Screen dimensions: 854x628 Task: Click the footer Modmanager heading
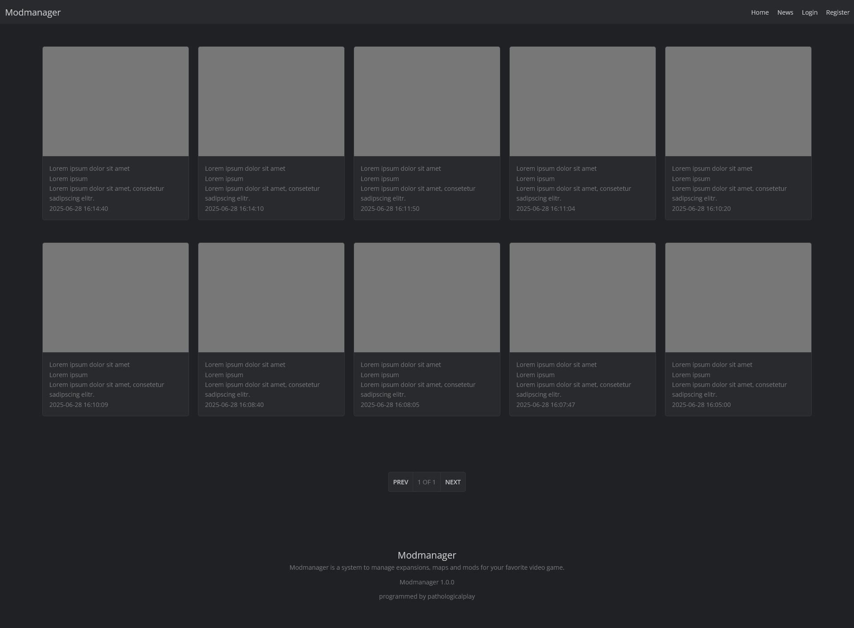pyautogui.click(x=427, y=555)
